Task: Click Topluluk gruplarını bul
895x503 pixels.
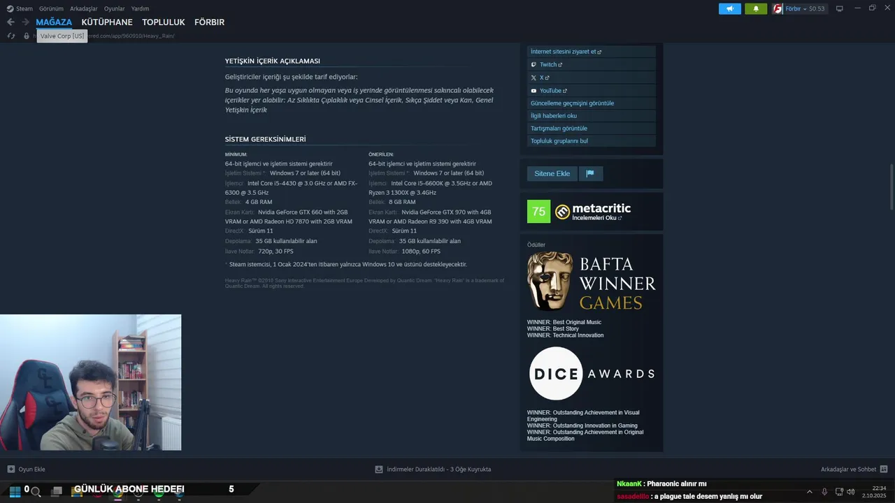Action: click(x=591, y=141)
